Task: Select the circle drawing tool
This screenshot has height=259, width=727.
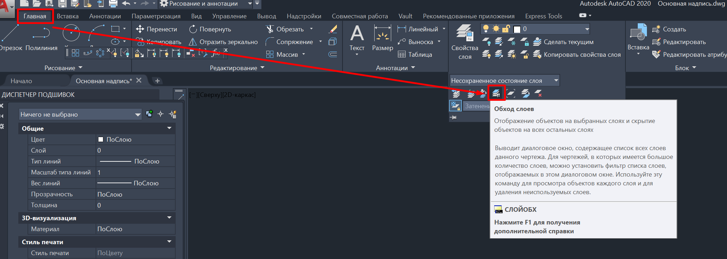Action: point(71,33)
